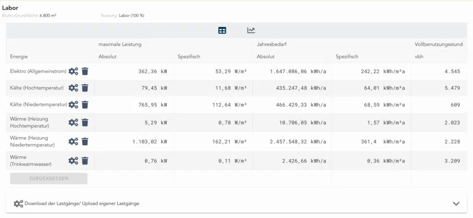473x218 pixels.
Task: Delete the Kälte (Niedertemperatur) row
Action: [85, 105]
